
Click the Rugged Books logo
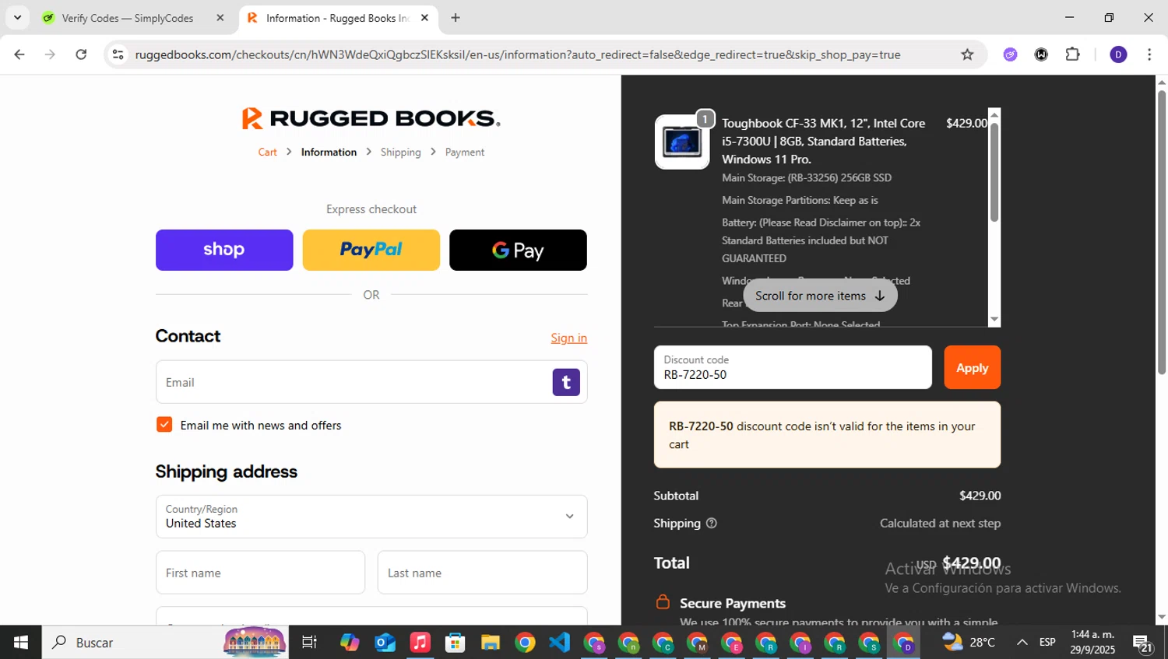point(371,118)
